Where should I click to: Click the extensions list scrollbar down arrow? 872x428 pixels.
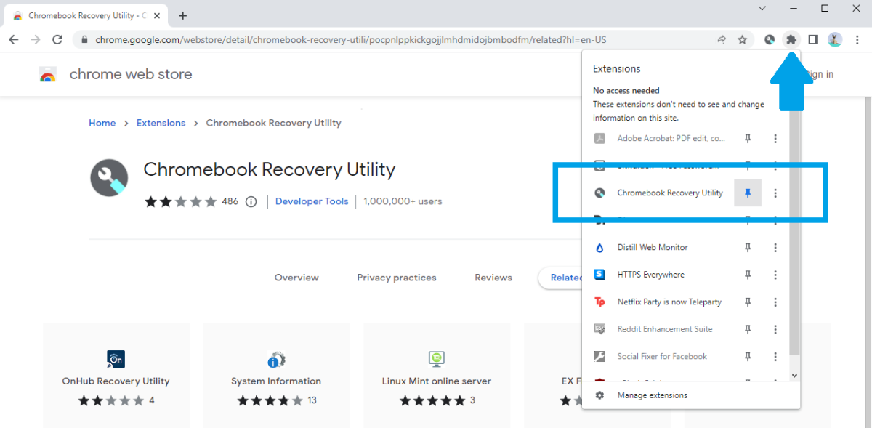coord(794,375)
